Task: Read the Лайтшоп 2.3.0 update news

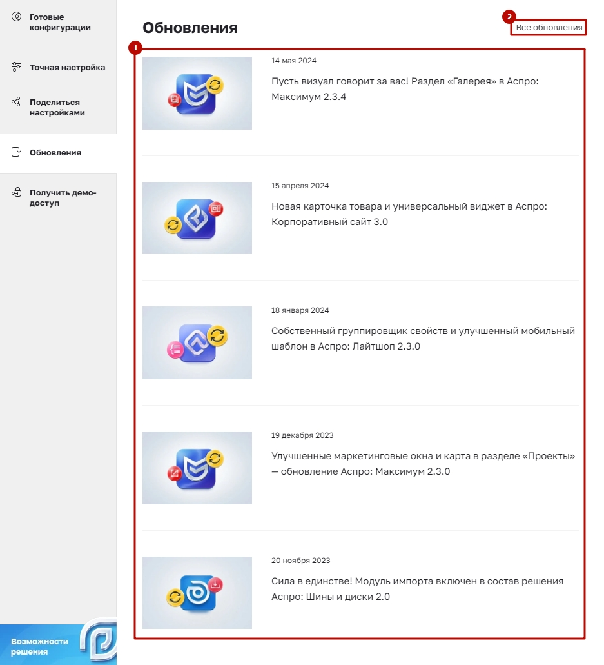Action: (x=423, y=339)
